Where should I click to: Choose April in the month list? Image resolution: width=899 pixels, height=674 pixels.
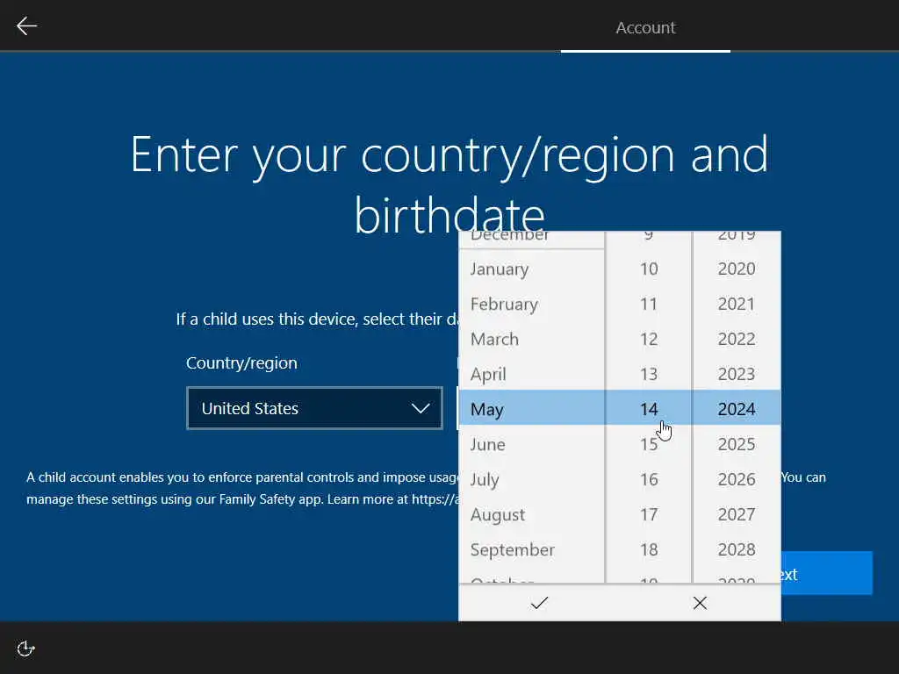pos(531,374)
